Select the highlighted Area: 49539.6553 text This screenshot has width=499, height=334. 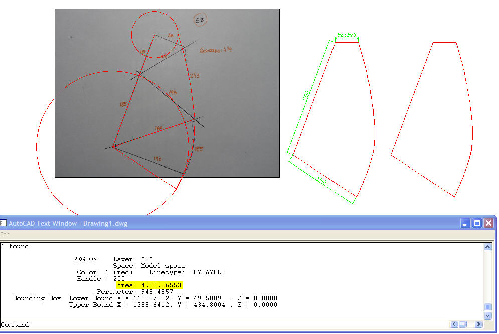coord(149,285)
